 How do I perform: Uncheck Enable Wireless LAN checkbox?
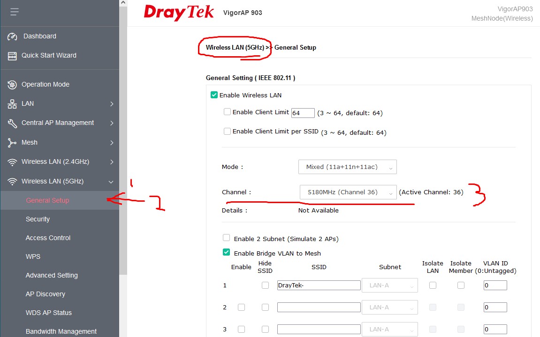click(214, 95)
